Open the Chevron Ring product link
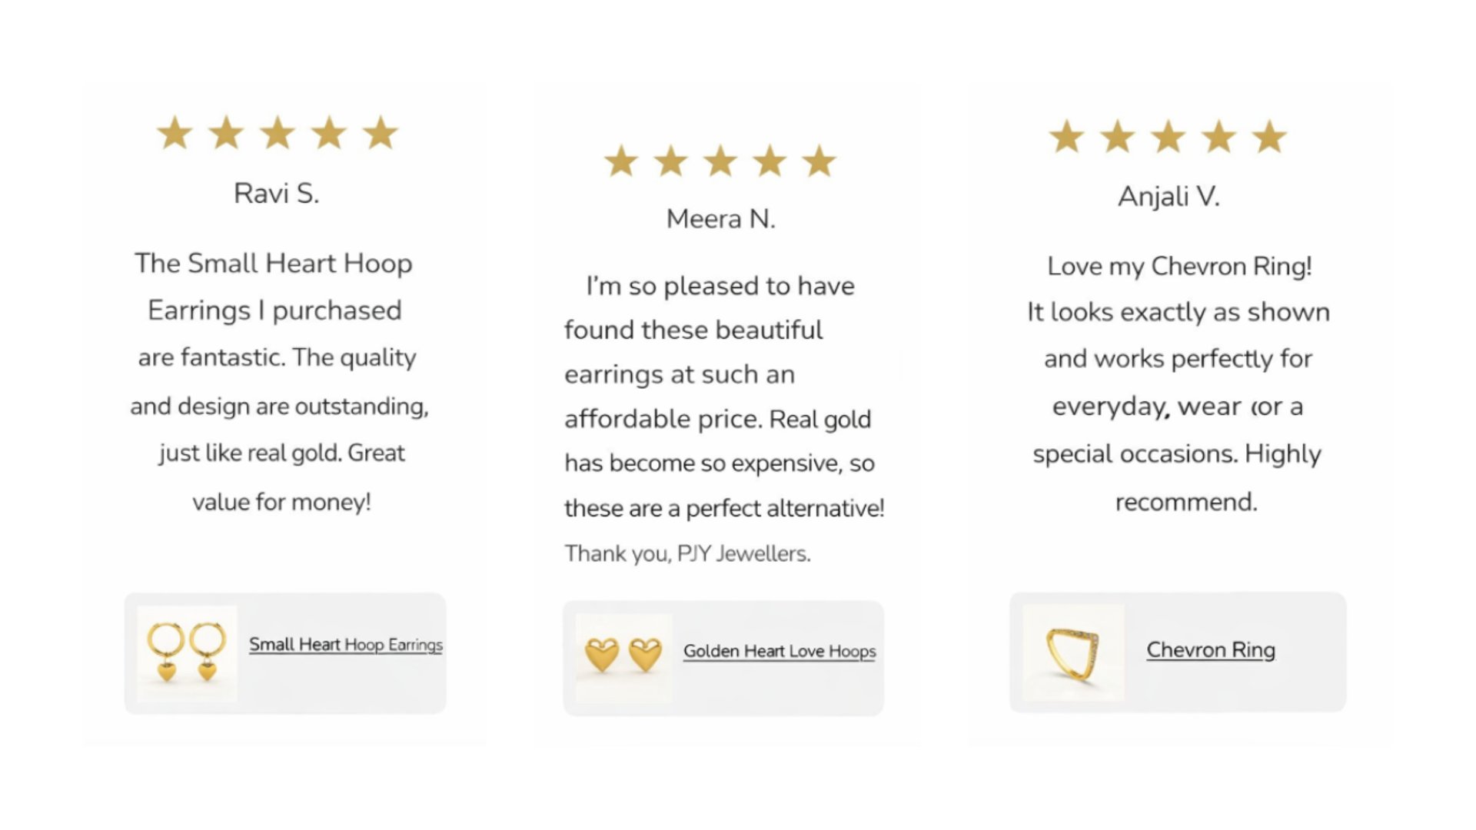The image size is (1476, 830). point(1210,650)
